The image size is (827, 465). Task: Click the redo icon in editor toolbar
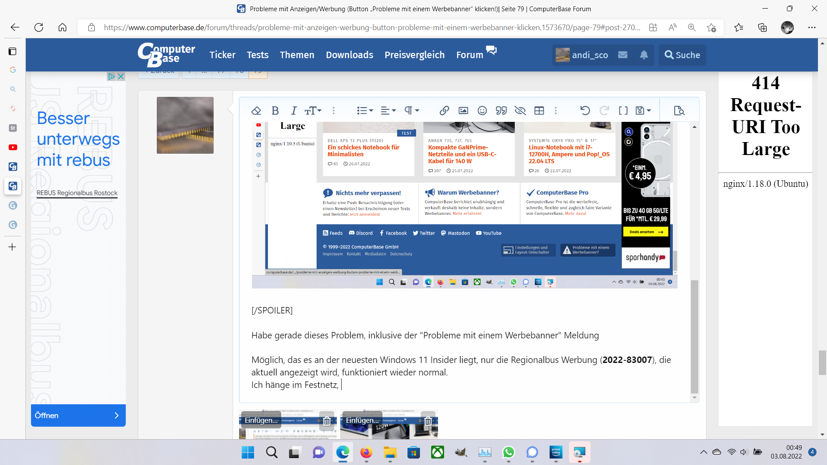tap(604, 111)
